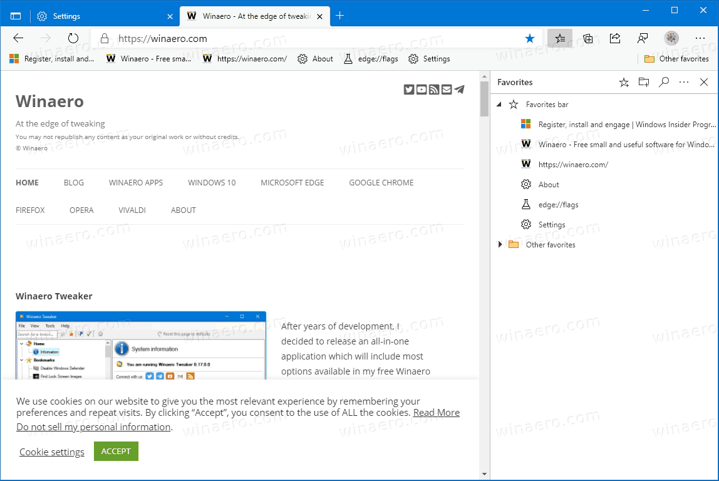The image size is (719, 481).
Task: Open the Send feedback icon
Action: (643, 38)
